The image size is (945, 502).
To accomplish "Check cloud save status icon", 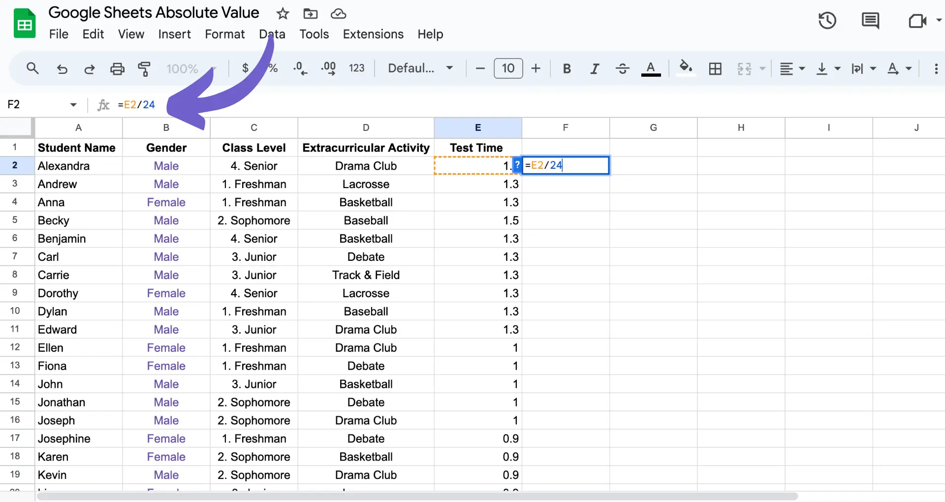I will (x=338, y=14).
